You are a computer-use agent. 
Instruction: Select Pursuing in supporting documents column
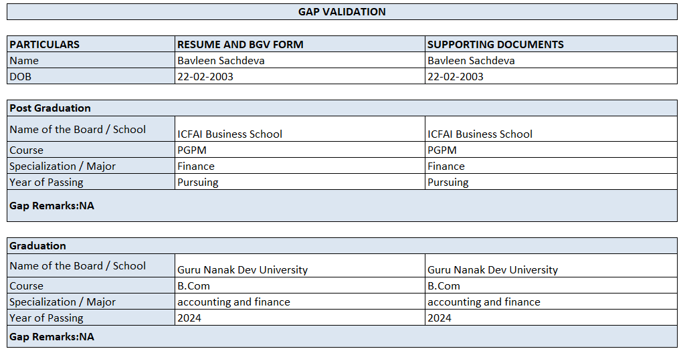coord(448,182)
